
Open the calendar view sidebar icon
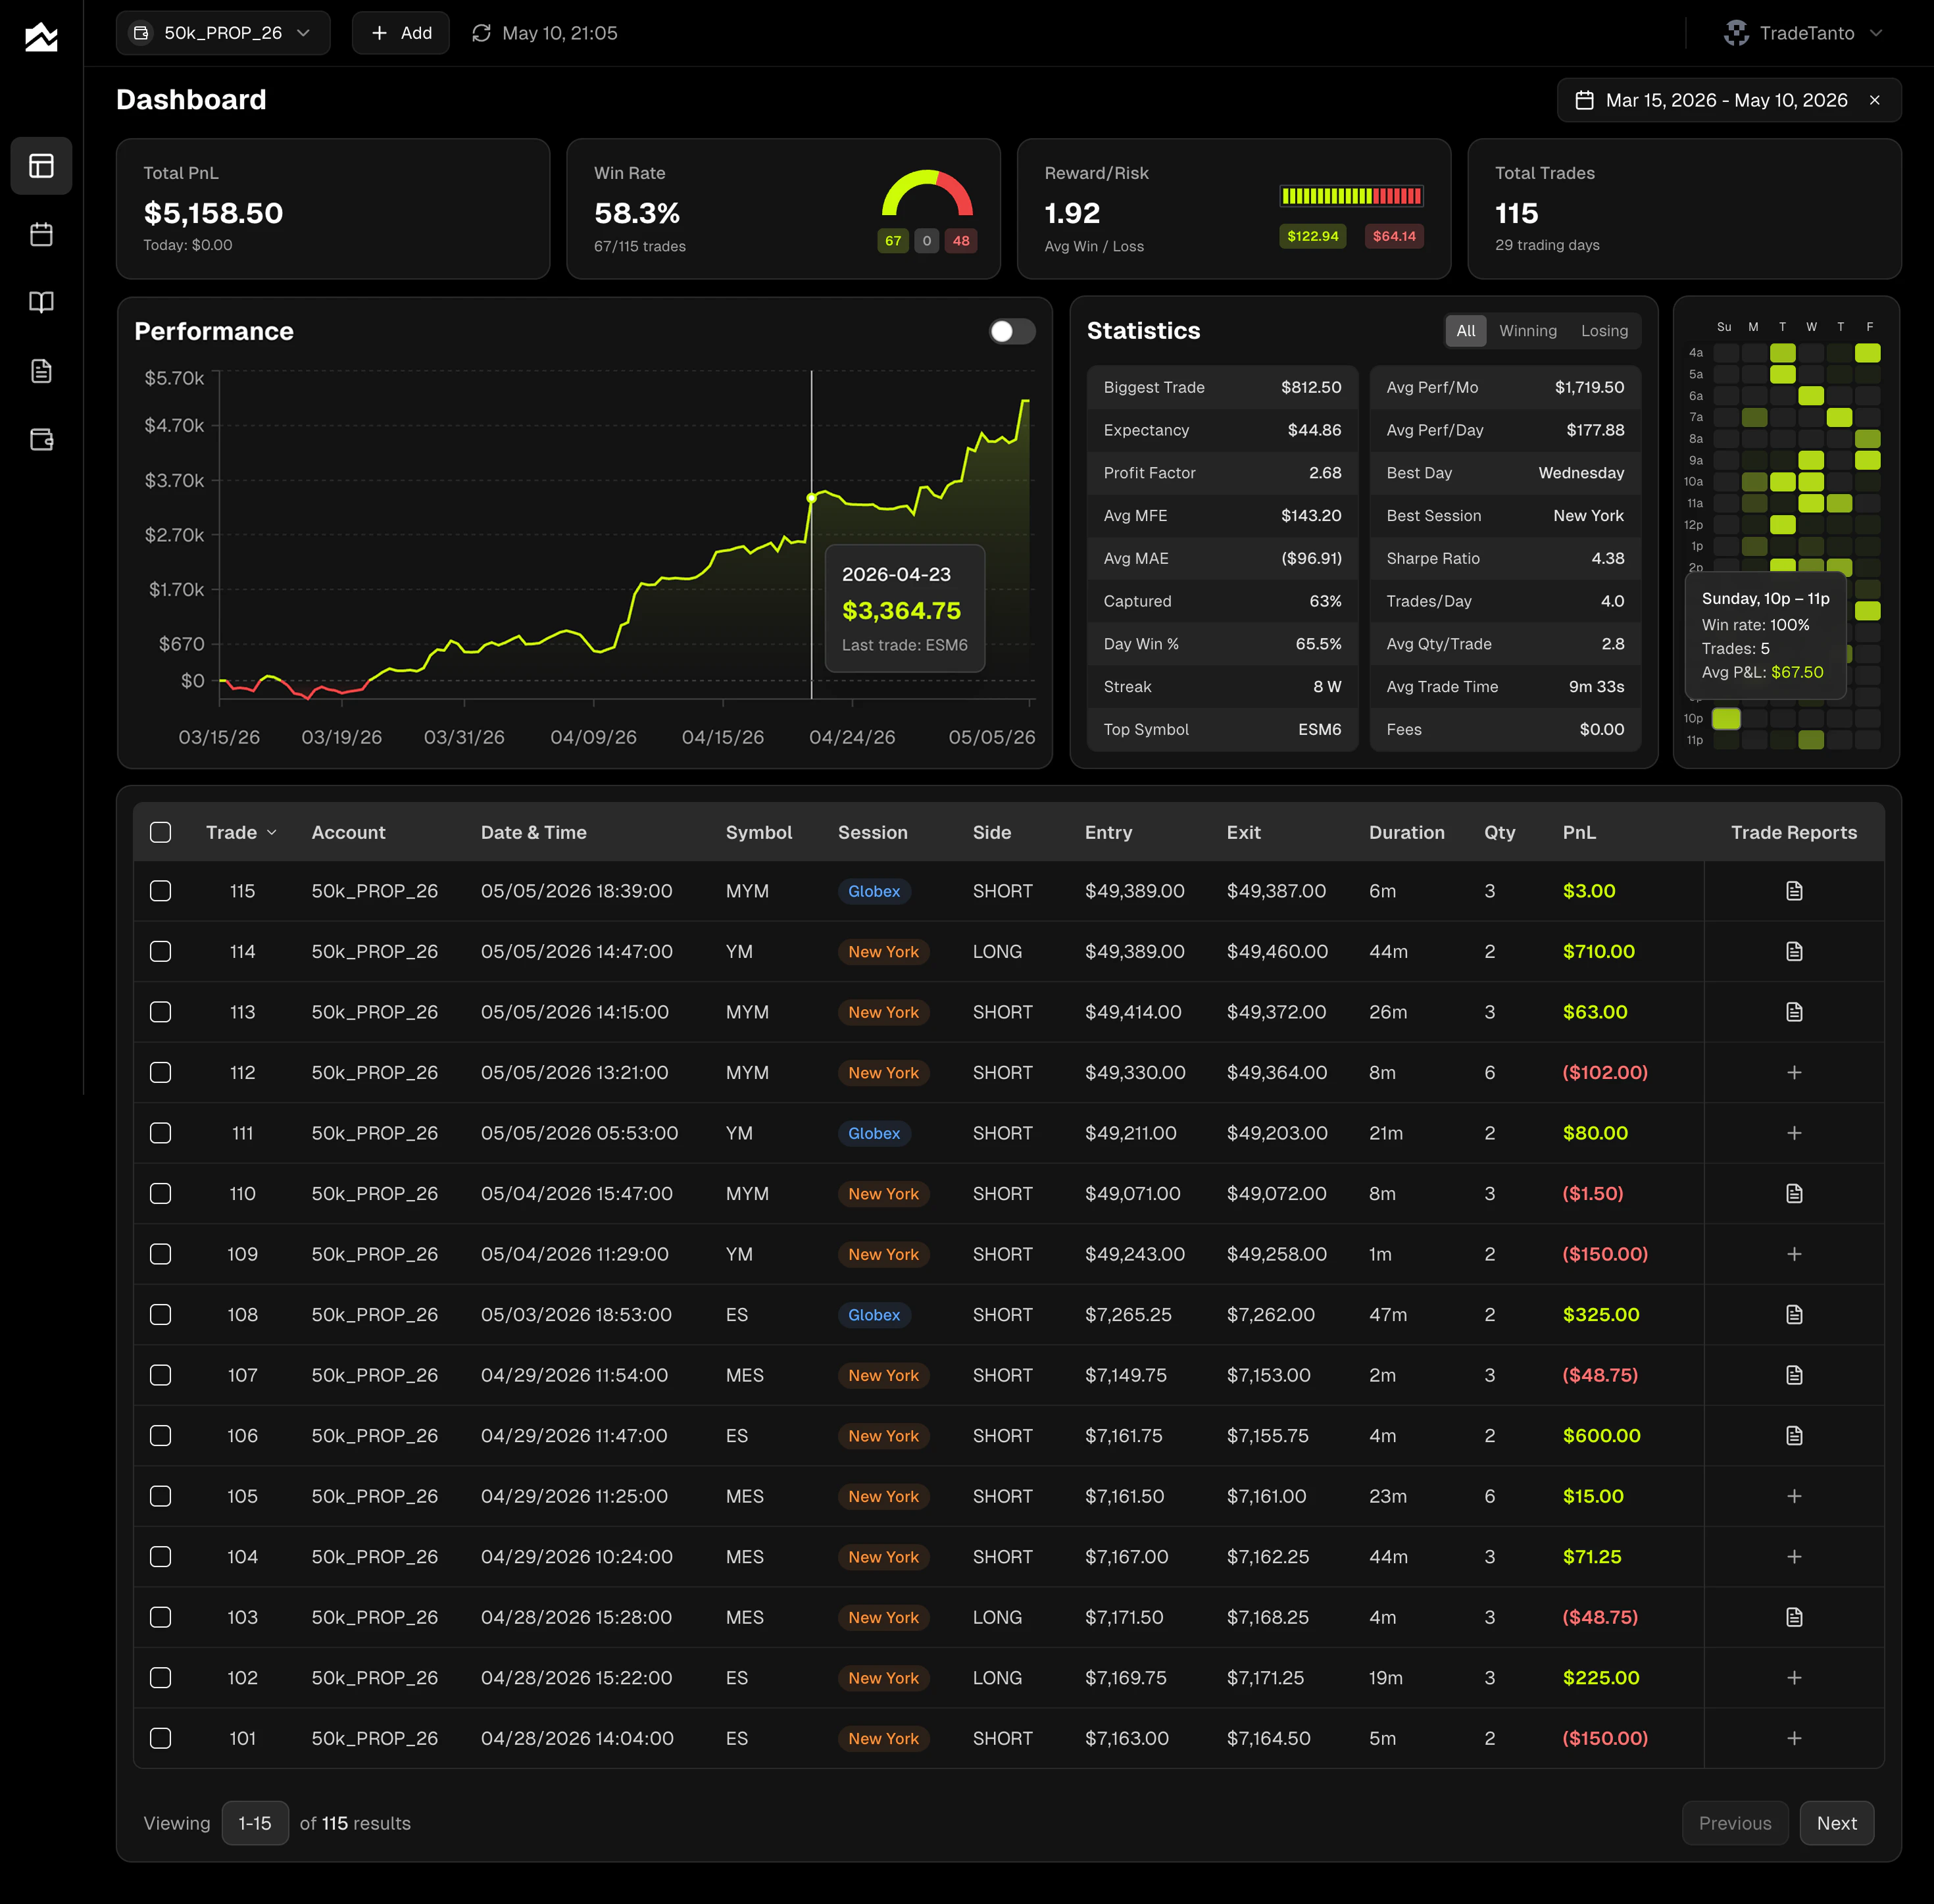(x=41, y=234)
